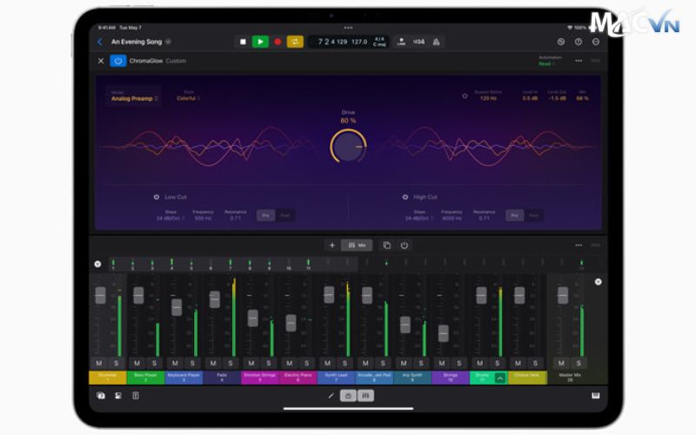Select the Strings track label
The height and width of the screenshot is (435, 696).
point(451,378)
